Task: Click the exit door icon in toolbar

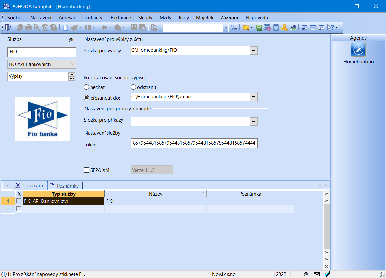Action: pyautogui.click(x=8, y=28)
